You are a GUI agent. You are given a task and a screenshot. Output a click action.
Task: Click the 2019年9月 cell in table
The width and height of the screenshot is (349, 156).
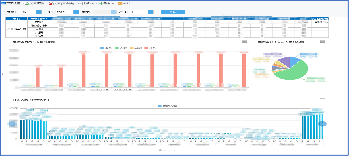click(x=16, y=29)
